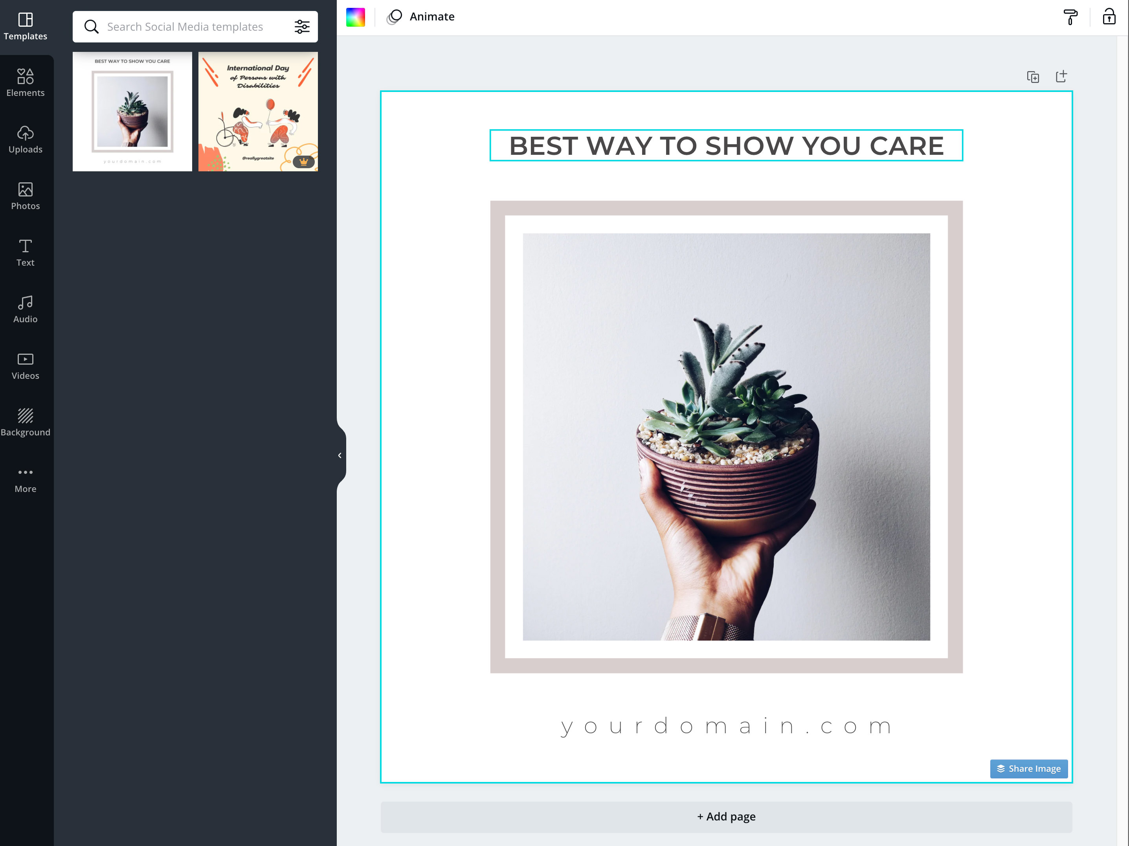Click the International Day template thumbnail
Viewport: 1129px width, 846px height.
[x=257, y=111]
